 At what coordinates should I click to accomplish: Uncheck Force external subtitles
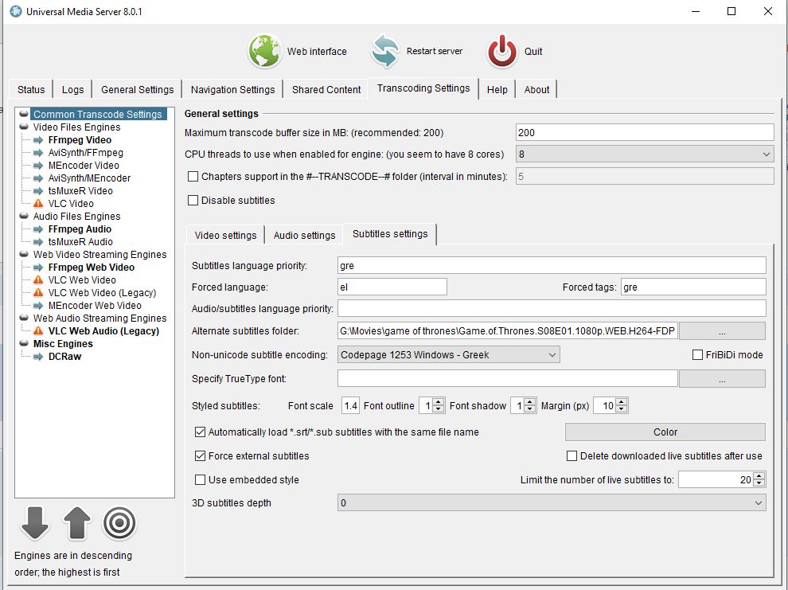[x=200, y=455]
